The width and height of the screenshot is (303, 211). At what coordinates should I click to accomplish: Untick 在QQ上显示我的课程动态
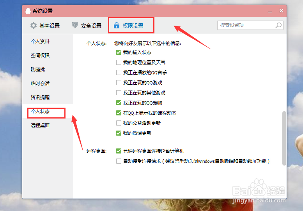pos(119,113)
